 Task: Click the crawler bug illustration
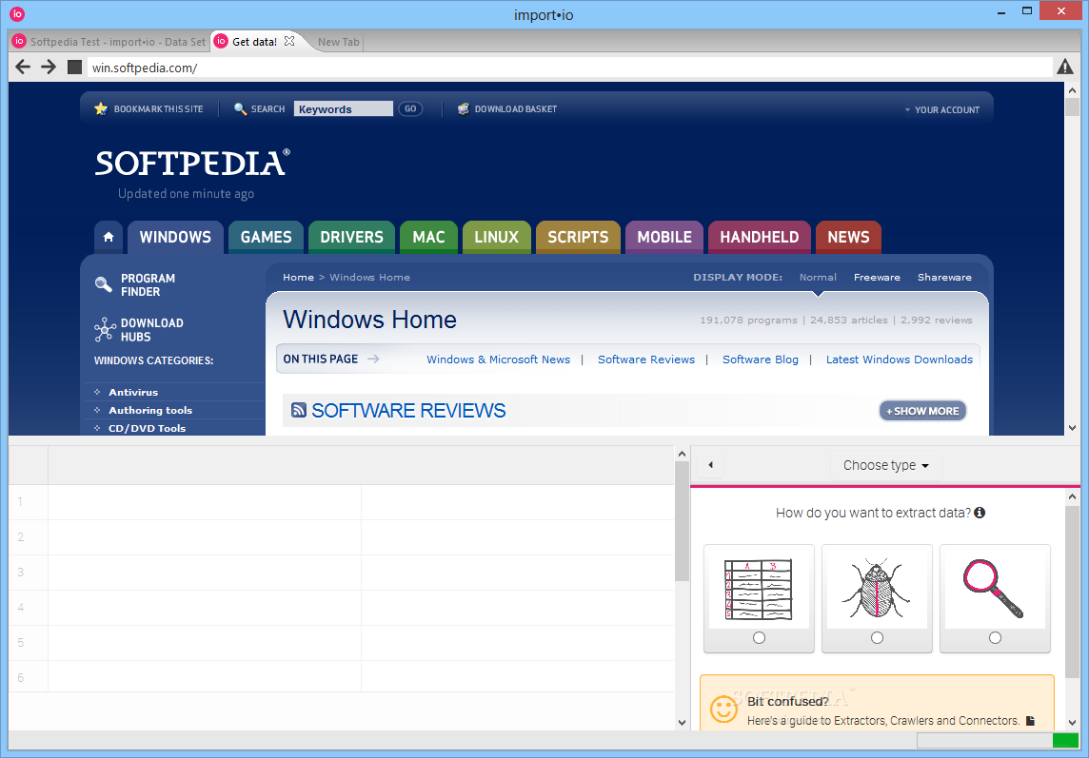pos(877,590)
